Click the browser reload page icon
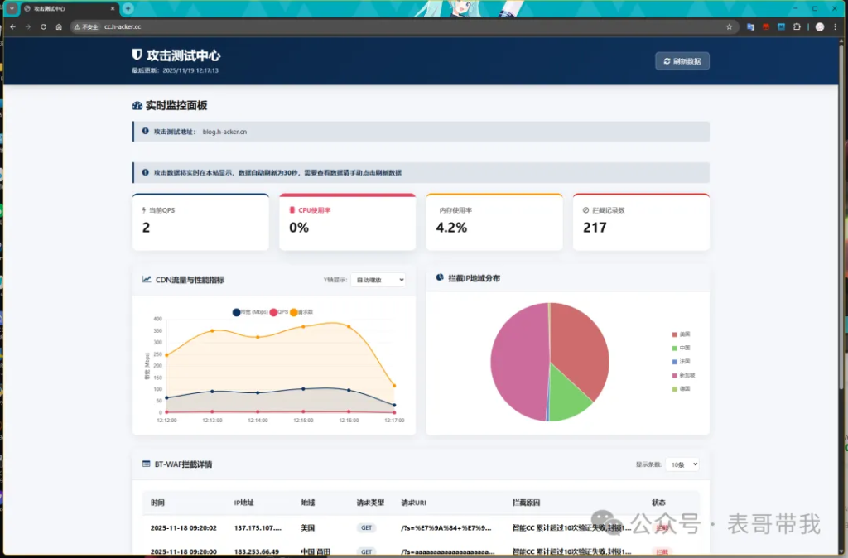The width and height of the screenshot is (848, 558). 43,26
